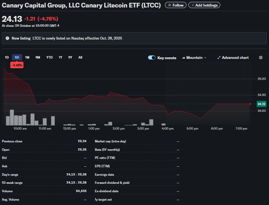Open the Advanced chart view

tap(233, 58)
